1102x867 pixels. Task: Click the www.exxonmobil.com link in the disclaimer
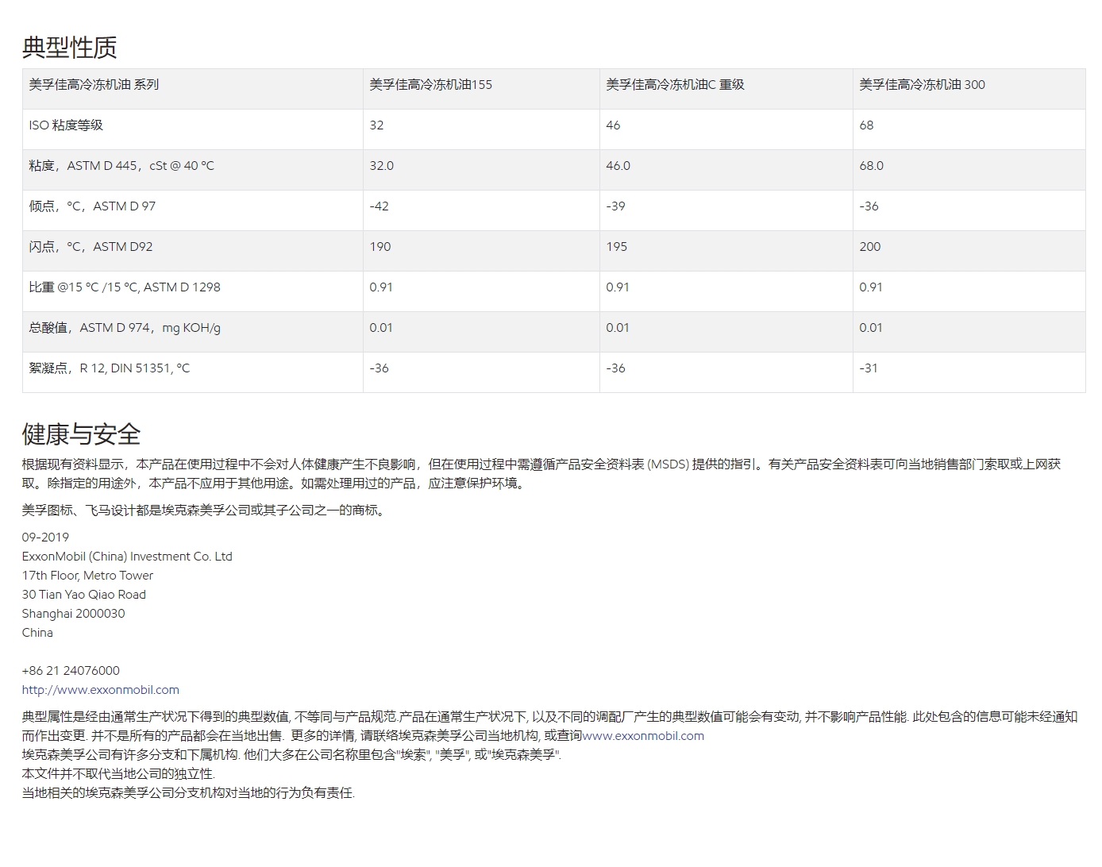tap(643, 736)
